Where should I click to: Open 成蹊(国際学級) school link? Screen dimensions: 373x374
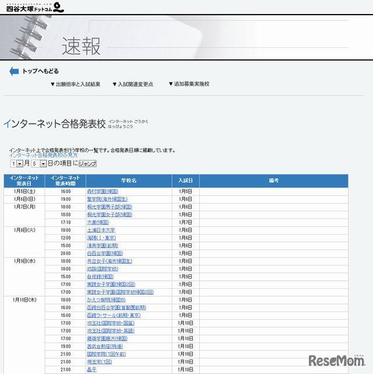pos(103,269)
